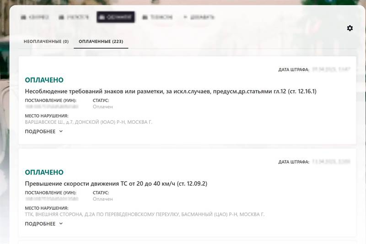Click the fine title about знаков или разметки
The height and width of the screenshot is (244, 366).
(x=171, y=91)
